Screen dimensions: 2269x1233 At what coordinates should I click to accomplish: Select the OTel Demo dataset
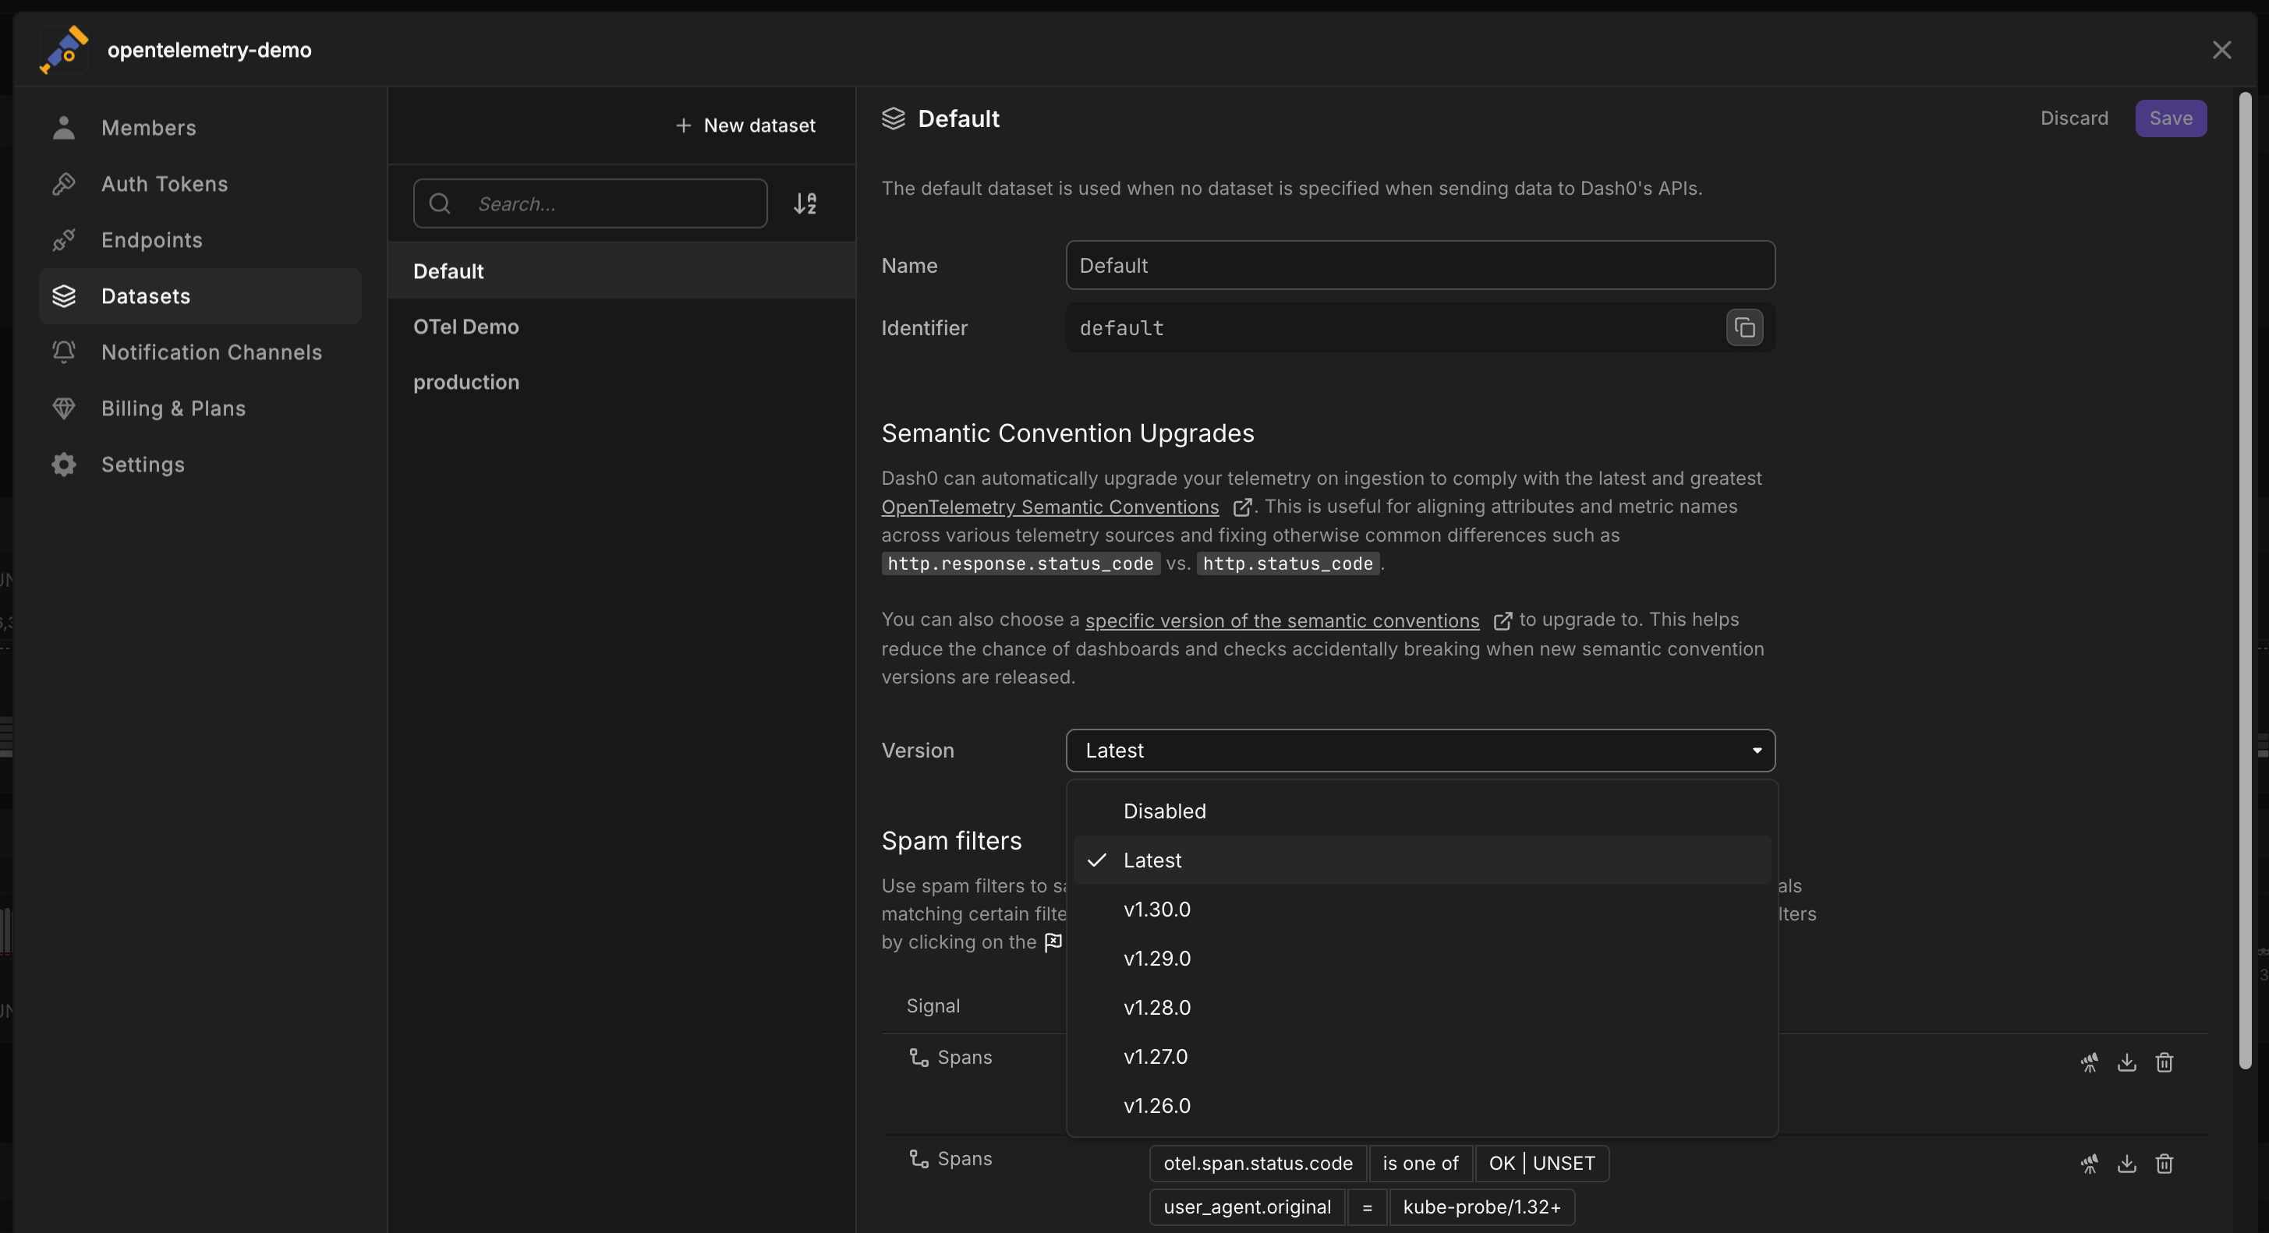(x=466, y=327)
